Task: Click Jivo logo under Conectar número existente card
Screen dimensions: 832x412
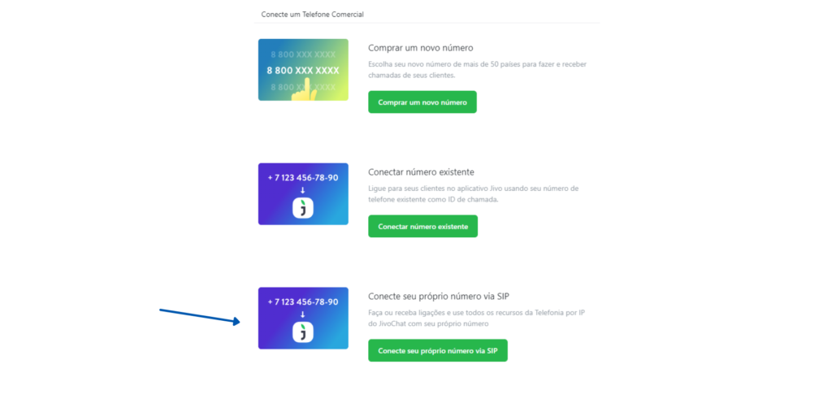Action: coord(303,208)
